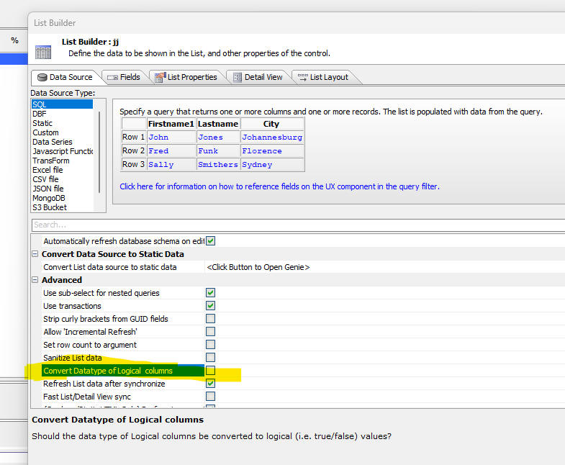565x465 pixels.
Task: Click the Open Genie value field
Action: 385,267
